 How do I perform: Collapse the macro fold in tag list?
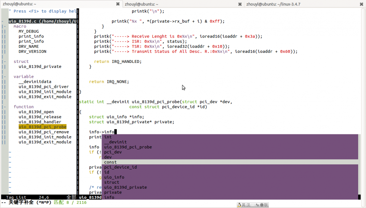(x=4, y=26)
